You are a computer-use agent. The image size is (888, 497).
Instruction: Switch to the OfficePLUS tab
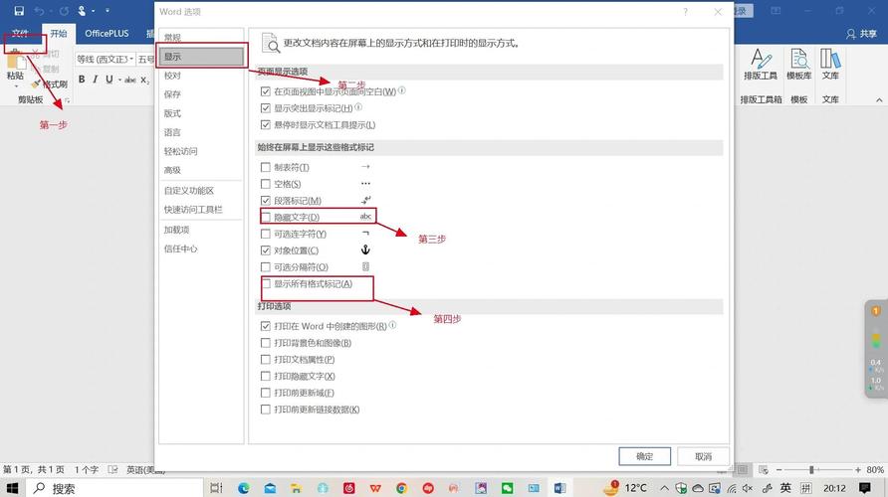coord(107,34)
